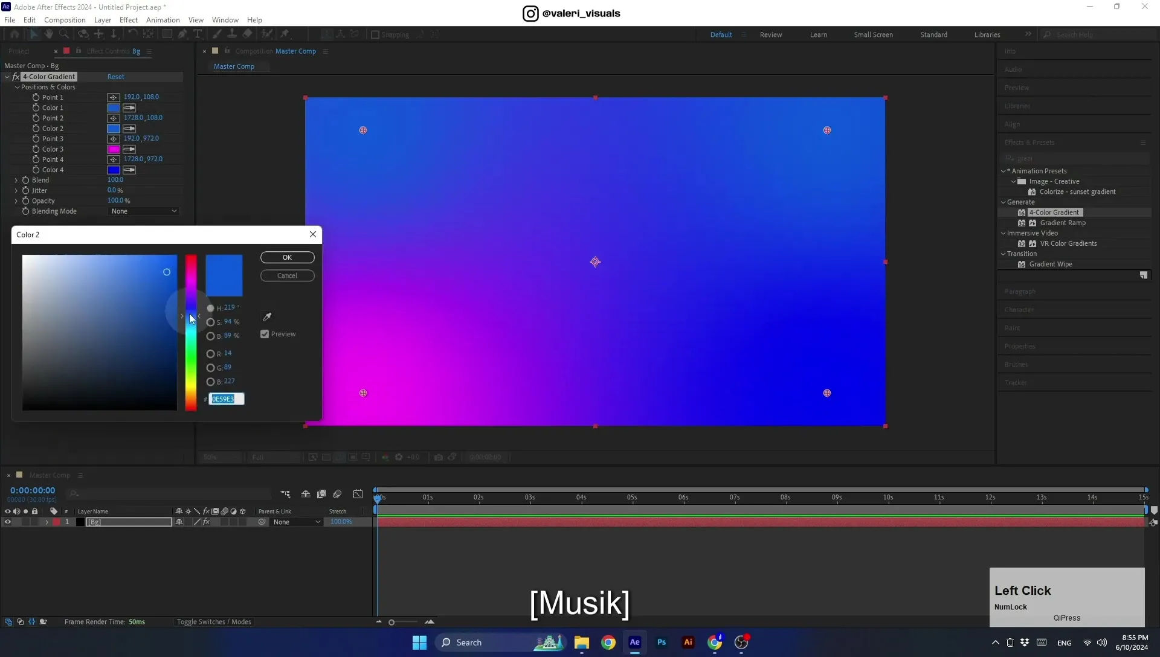Open the Animation menu
1160x657 pixels.
click(163, 20)
